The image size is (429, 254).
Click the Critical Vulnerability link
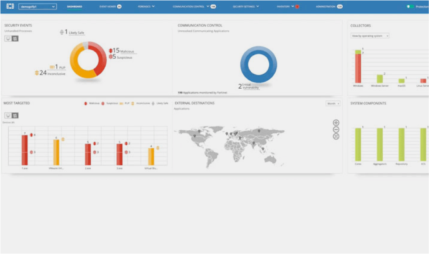coord(250,86)
